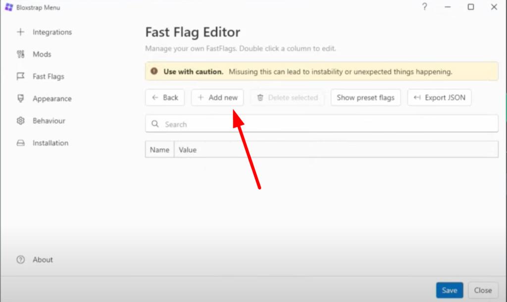The height and width of the screenshot is (302, 507).
Task: Click the trash icon on Delete selected
Action: point(260,97)
